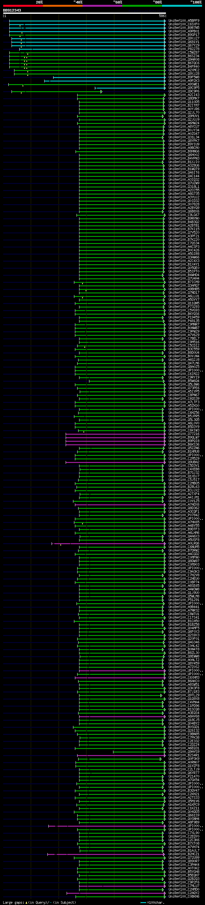This screenshot has width=205, height=905.
Task: Click the query end position 586
Action: pyautogui.click(x=162, y=16)
